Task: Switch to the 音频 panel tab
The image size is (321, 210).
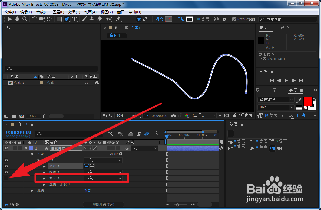Action: (x=285, y=27)
